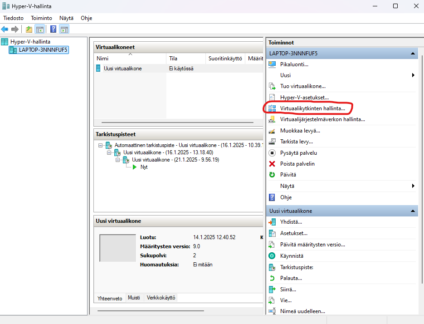
Task: Click Muokkaa levyä action
Action: (x=300, y=131)
